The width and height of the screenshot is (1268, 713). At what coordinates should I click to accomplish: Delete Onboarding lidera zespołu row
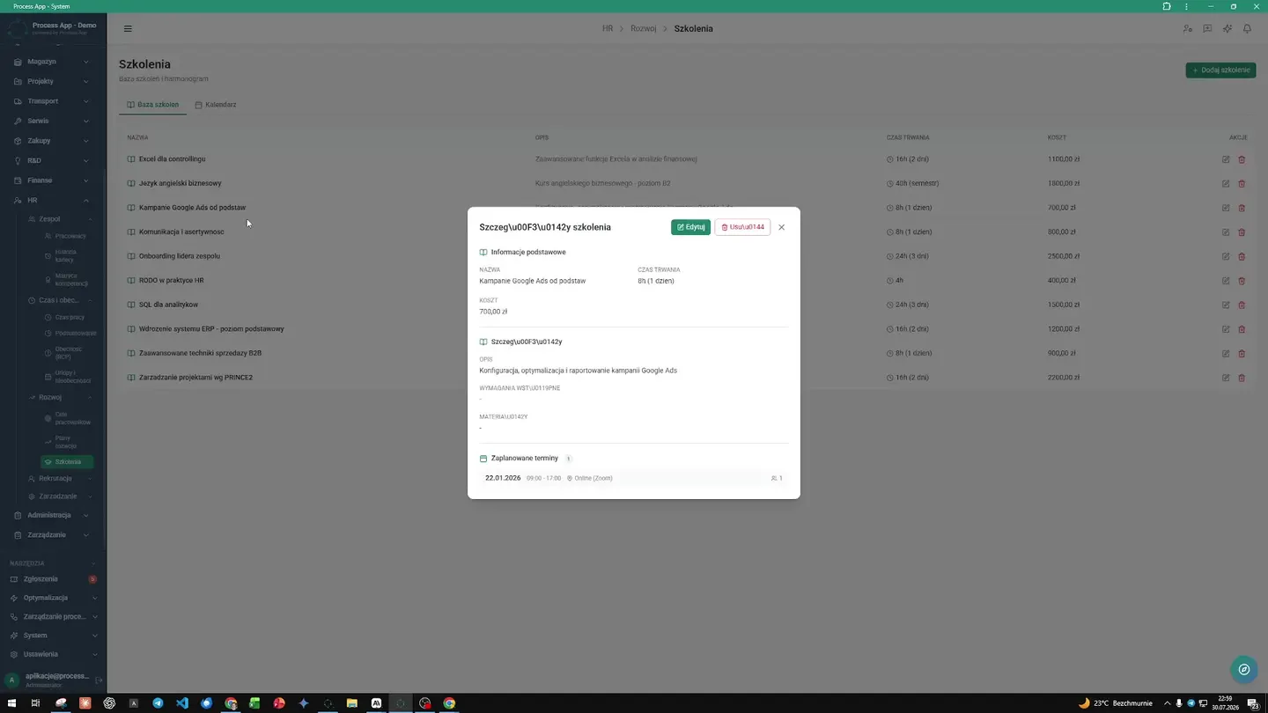coord(1242,256)
